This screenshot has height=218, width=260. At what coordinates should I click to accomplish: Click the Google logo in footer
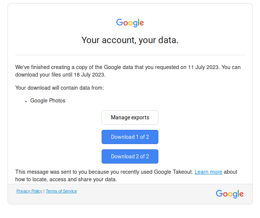tap(230, 194)
